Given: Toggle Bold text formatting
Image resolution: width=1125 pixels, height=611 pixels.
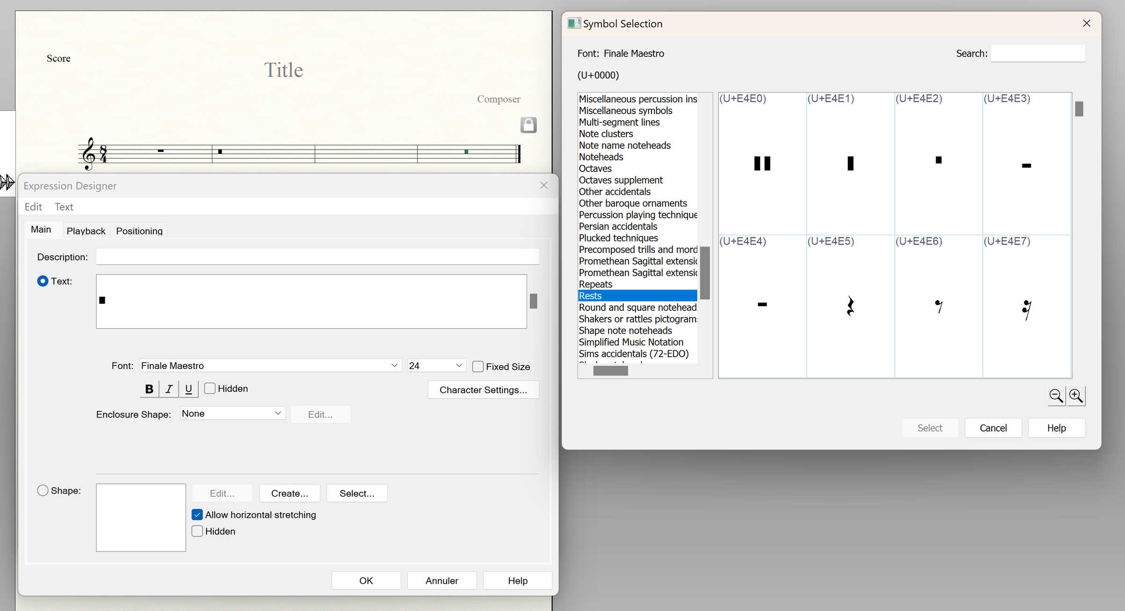Looking at the screenshot, I should point(149,389).
